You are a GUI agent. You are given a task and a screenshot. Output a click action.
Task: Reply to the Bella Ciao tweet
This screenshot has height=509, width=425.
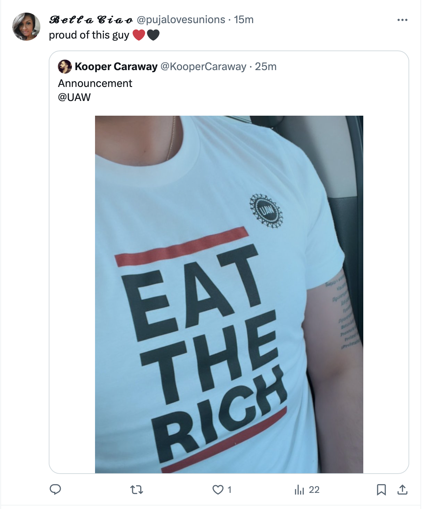pos(55,489)
